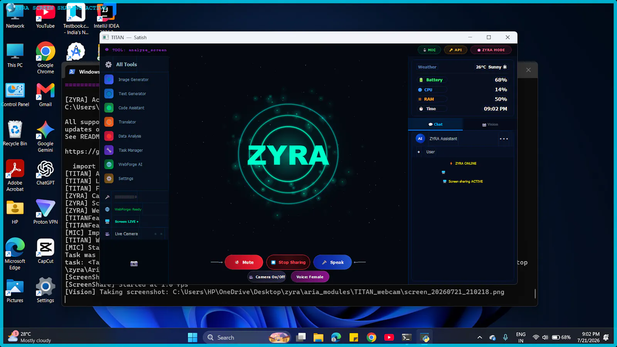This screenshot has width=617, height=347.
Task: Open the Task Manager tool
Action: [x=133, y=150]
